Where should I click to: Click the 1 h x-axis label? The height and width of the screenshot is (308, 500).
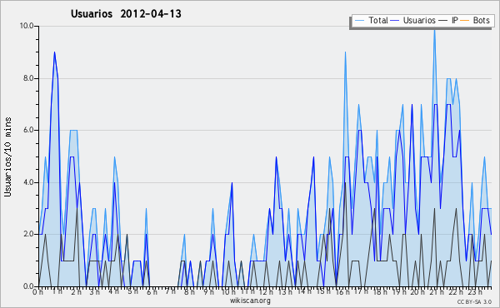57,291
